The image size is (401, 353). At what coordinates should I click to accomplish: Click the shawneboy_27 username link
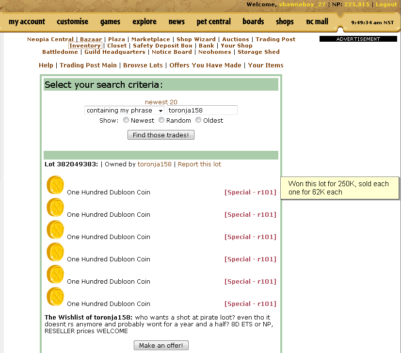[302, 4]
